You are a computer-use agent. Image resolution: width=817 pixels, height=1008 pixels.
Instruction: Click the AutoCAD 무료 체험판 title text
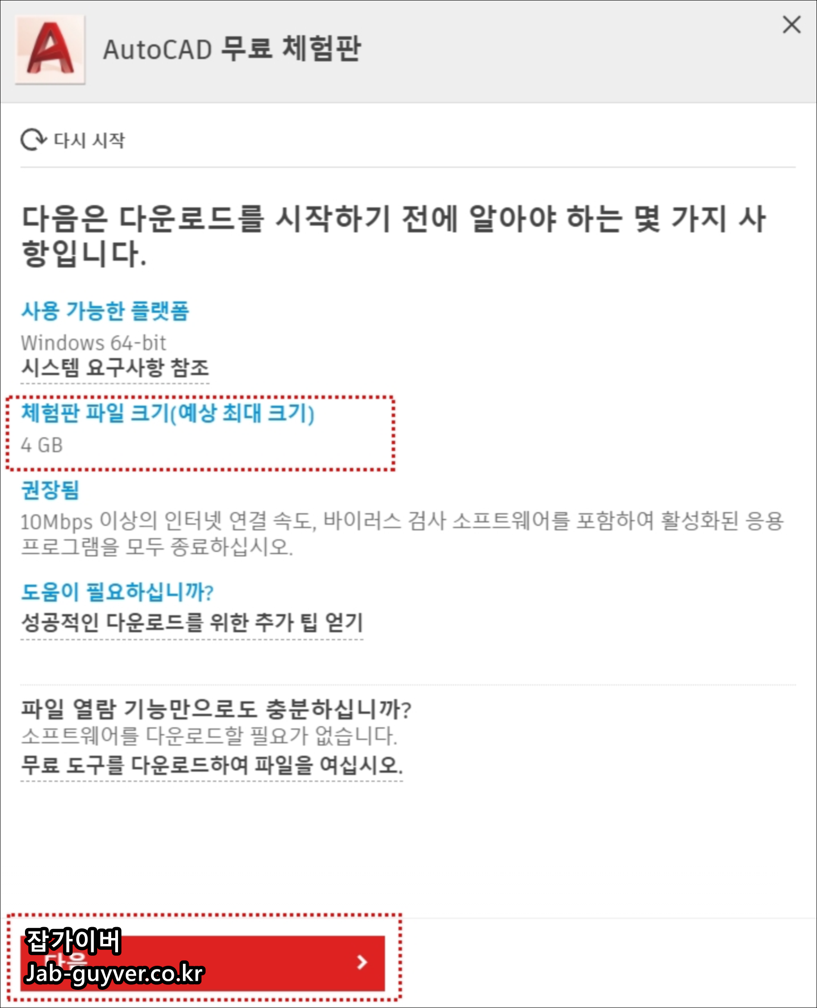(231, 49)
